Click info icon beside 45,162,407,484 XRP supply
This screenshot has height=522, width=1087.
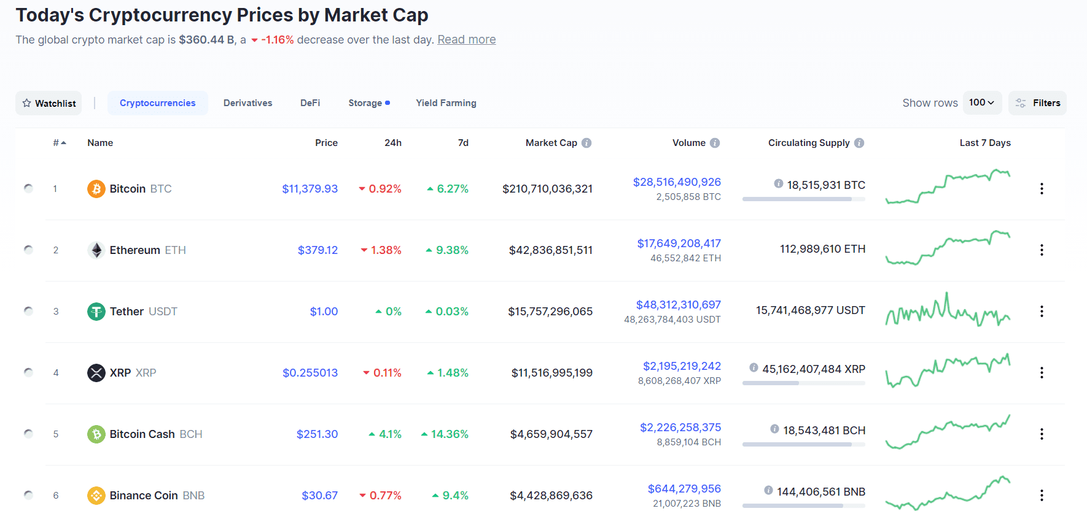pos(754,367)
